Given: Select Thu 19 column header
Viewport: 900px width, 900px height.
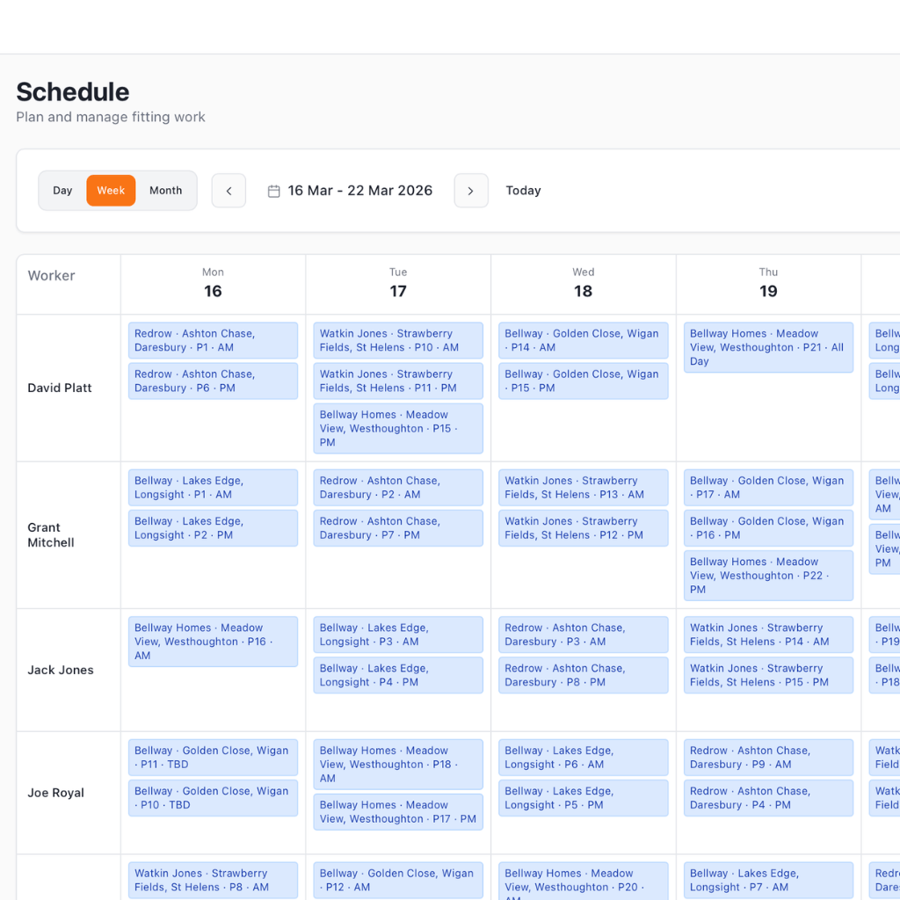Looking at the screenshot, I should (768, 284).
